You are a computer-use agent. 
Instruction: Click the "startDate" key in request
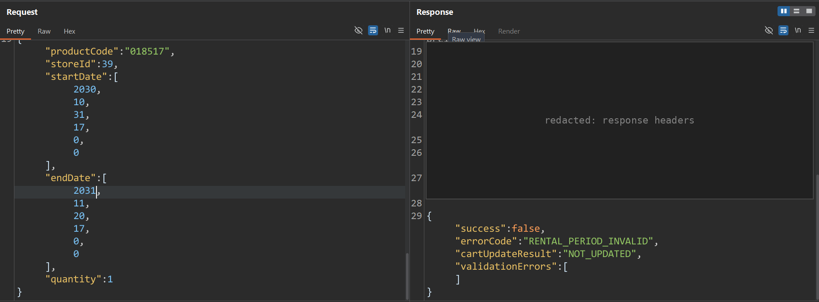[76, 77]
